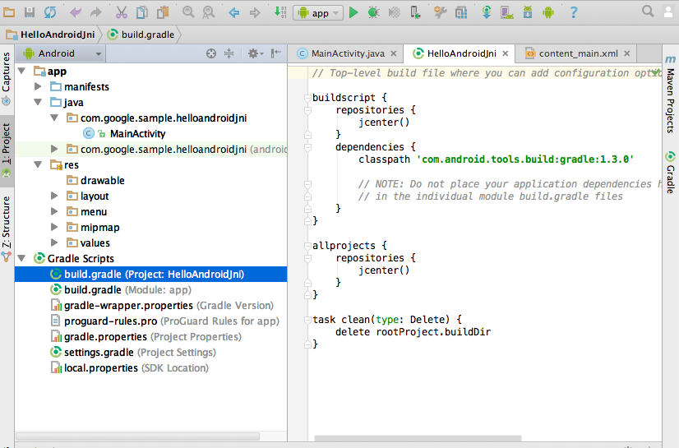Open Android Device Monitor icon
679x448 pixels.
pos(548,12)
